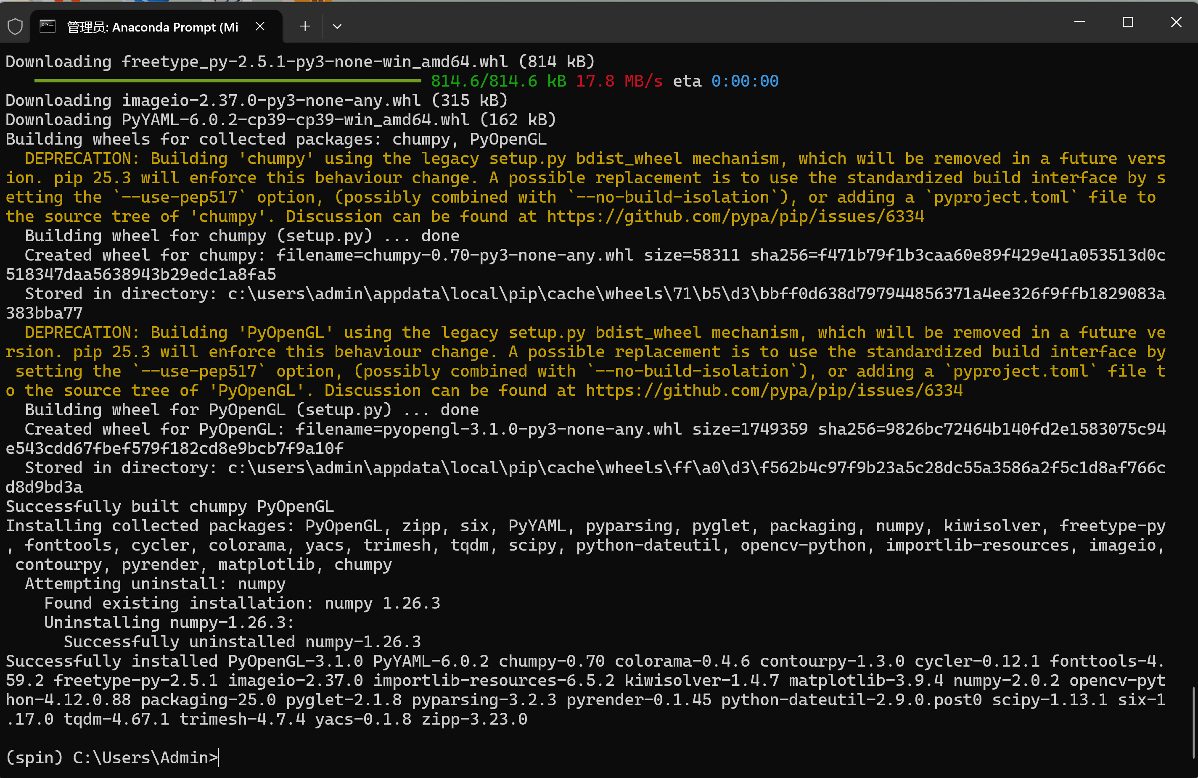Viewport: 1198px width, 778px height.
Task: Click the blue eta 0:00:00 text
Action: pyautogui.click(x=744, y=81)
